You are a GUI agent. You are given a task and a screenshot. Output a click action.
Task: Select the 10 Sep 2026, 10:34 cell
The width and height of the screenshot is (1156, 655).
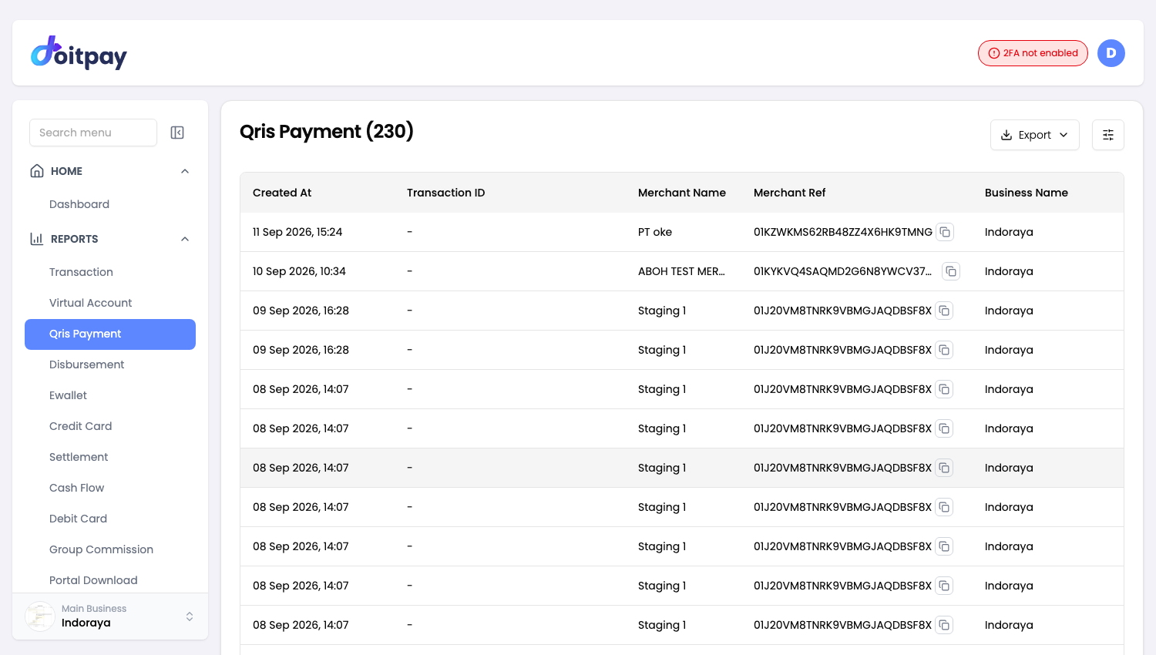299,271
